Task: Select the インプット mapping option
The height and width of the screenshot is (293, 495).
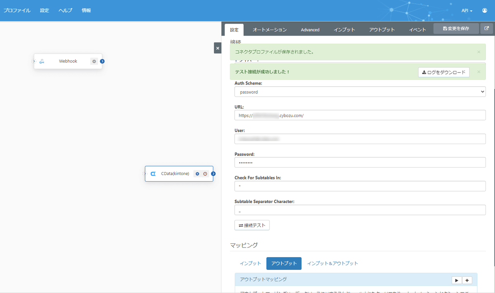Action: 250,263
